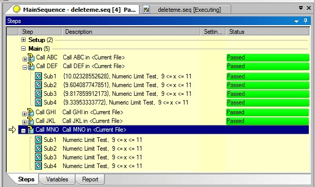The width and height of the screenshot is (315, 187).
Task: Click the Call GHI sequence call icon
Action: [30, 112]
